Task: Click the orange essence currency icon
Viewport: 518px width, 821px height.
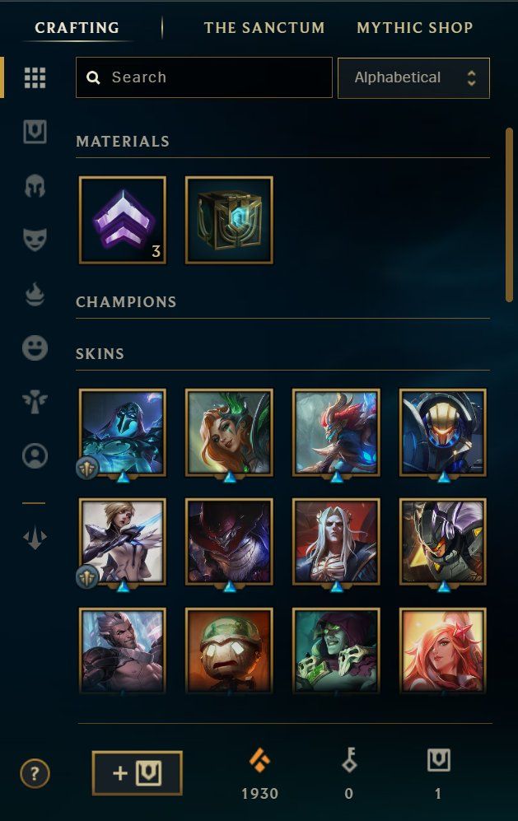Action: pyautogui.click(x=259, y=761)
